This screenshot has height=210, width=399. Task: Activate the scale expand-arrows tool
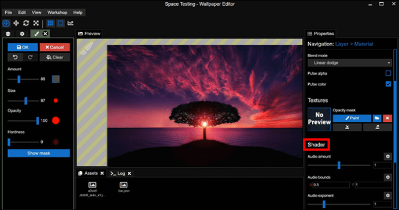[36, 23]
